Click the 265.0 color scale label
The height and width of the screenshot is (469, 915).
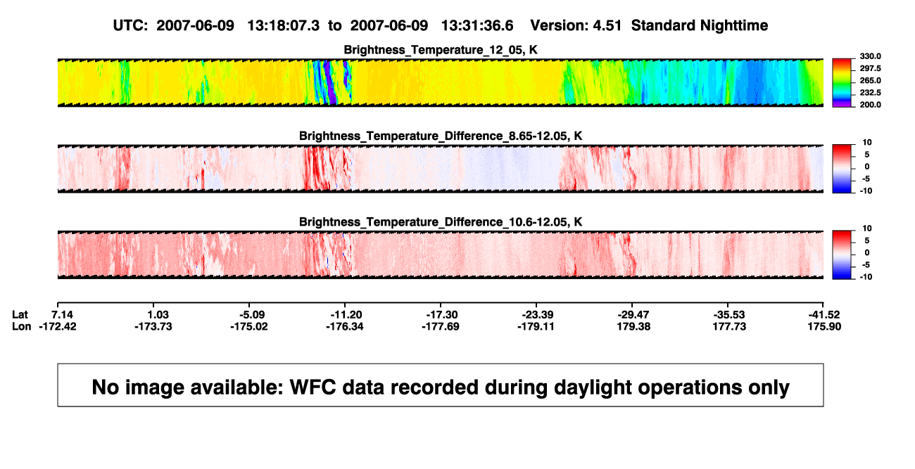(x=870, y=80)
